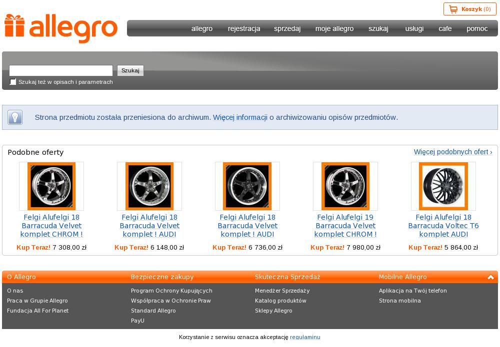Open 'Fundacja All For Planet' footer link

click(x=37, y=311)
